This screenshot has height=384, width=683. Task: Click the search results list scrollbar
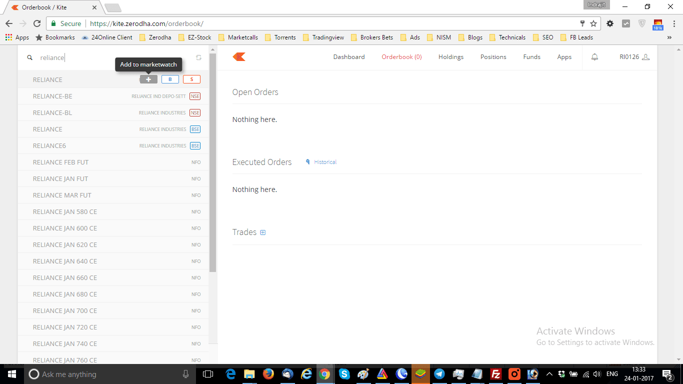pyautogui.click(x=212, y=162)
